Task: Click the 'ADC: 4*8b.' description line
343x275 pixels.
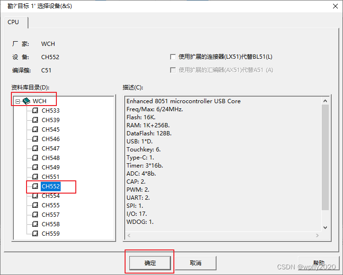Action: pos(141,174)
